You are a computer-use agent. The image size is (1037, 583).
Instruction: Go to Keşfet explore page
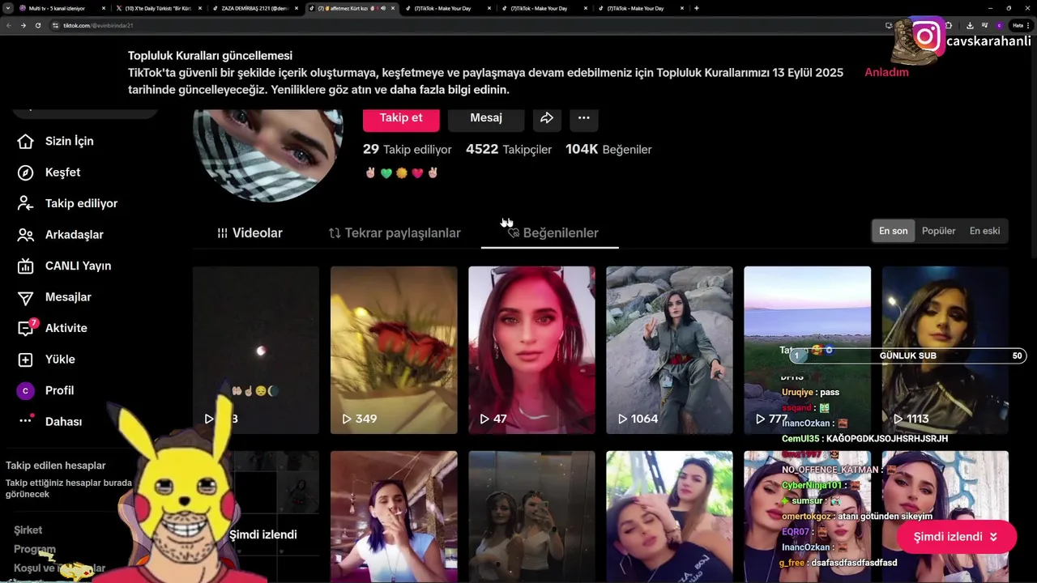pyautogui.click(x=49, y=172)
